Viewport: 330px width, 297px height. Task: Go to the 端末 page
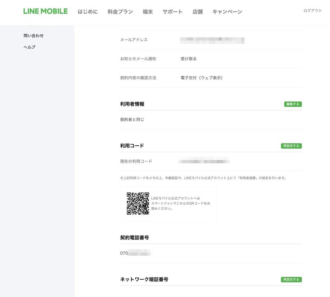click(148, 12)
